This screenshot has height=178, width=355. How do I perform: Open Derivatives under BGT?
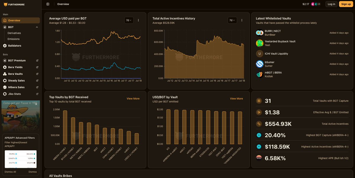pos(14,33)
